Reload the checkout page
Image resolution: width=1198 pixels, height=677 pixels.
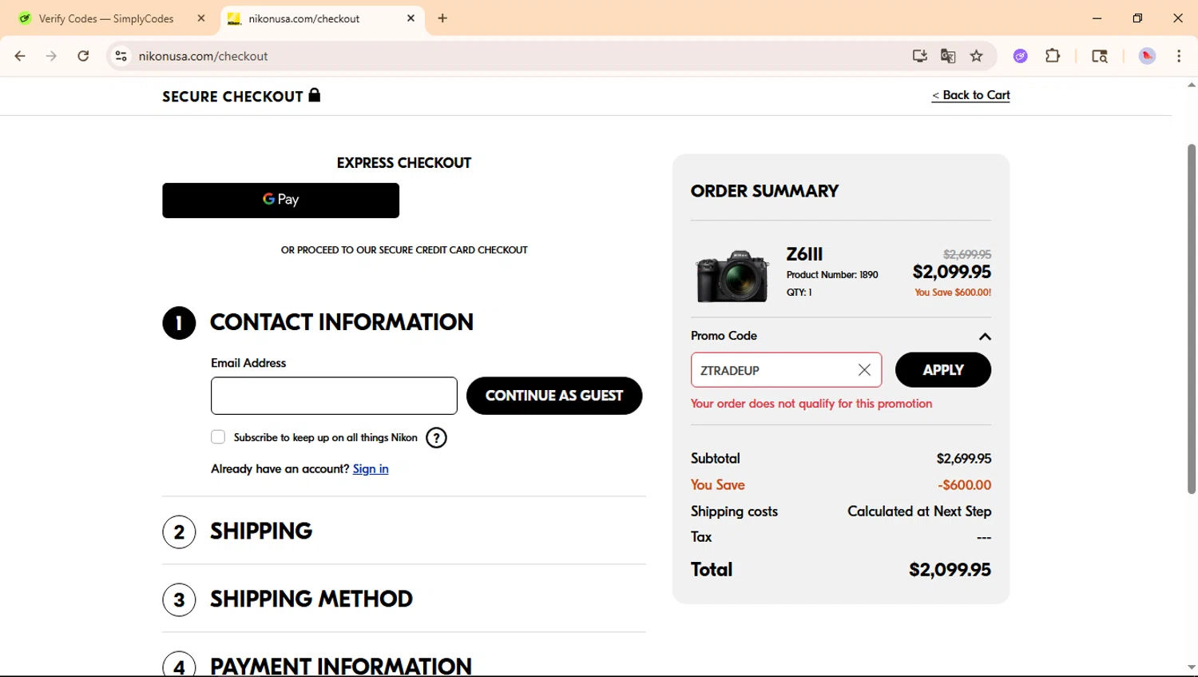83,56
